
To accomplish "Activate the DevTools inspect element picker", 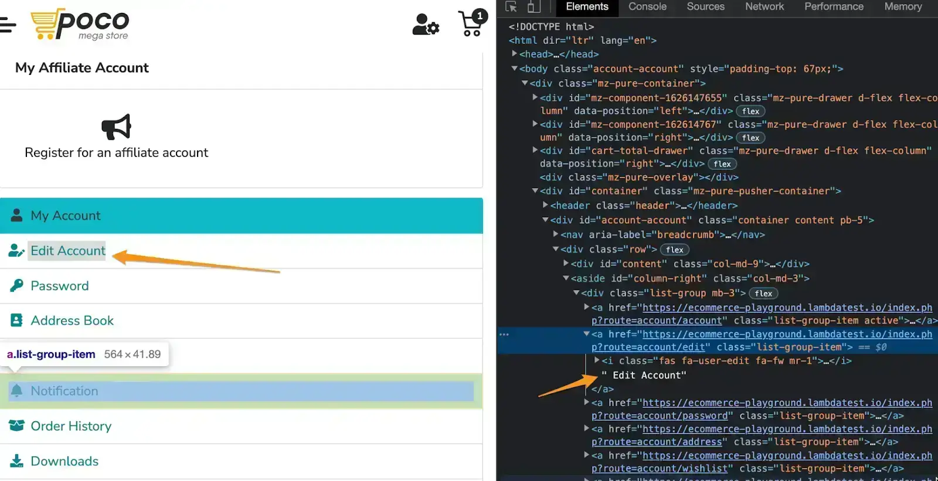I will (511, 7).
